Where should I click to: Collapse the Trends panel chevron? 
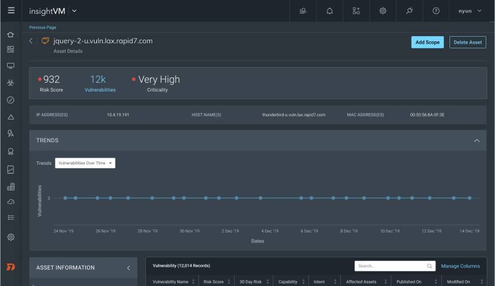tap(477, 140)
